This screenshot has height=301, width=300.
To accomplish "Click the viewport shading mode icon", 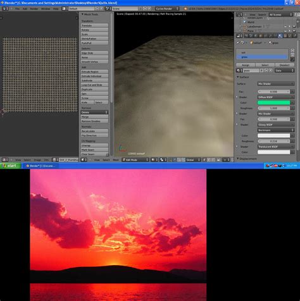I will point(154,159).
